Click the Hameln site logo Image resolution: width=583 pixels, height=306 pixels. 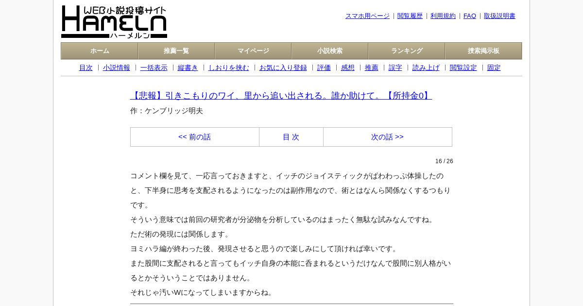click(x=114, y=22)
